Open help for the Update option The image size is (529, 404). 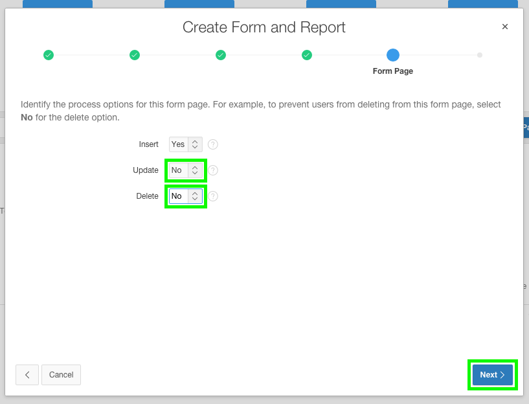click(212, 170)
